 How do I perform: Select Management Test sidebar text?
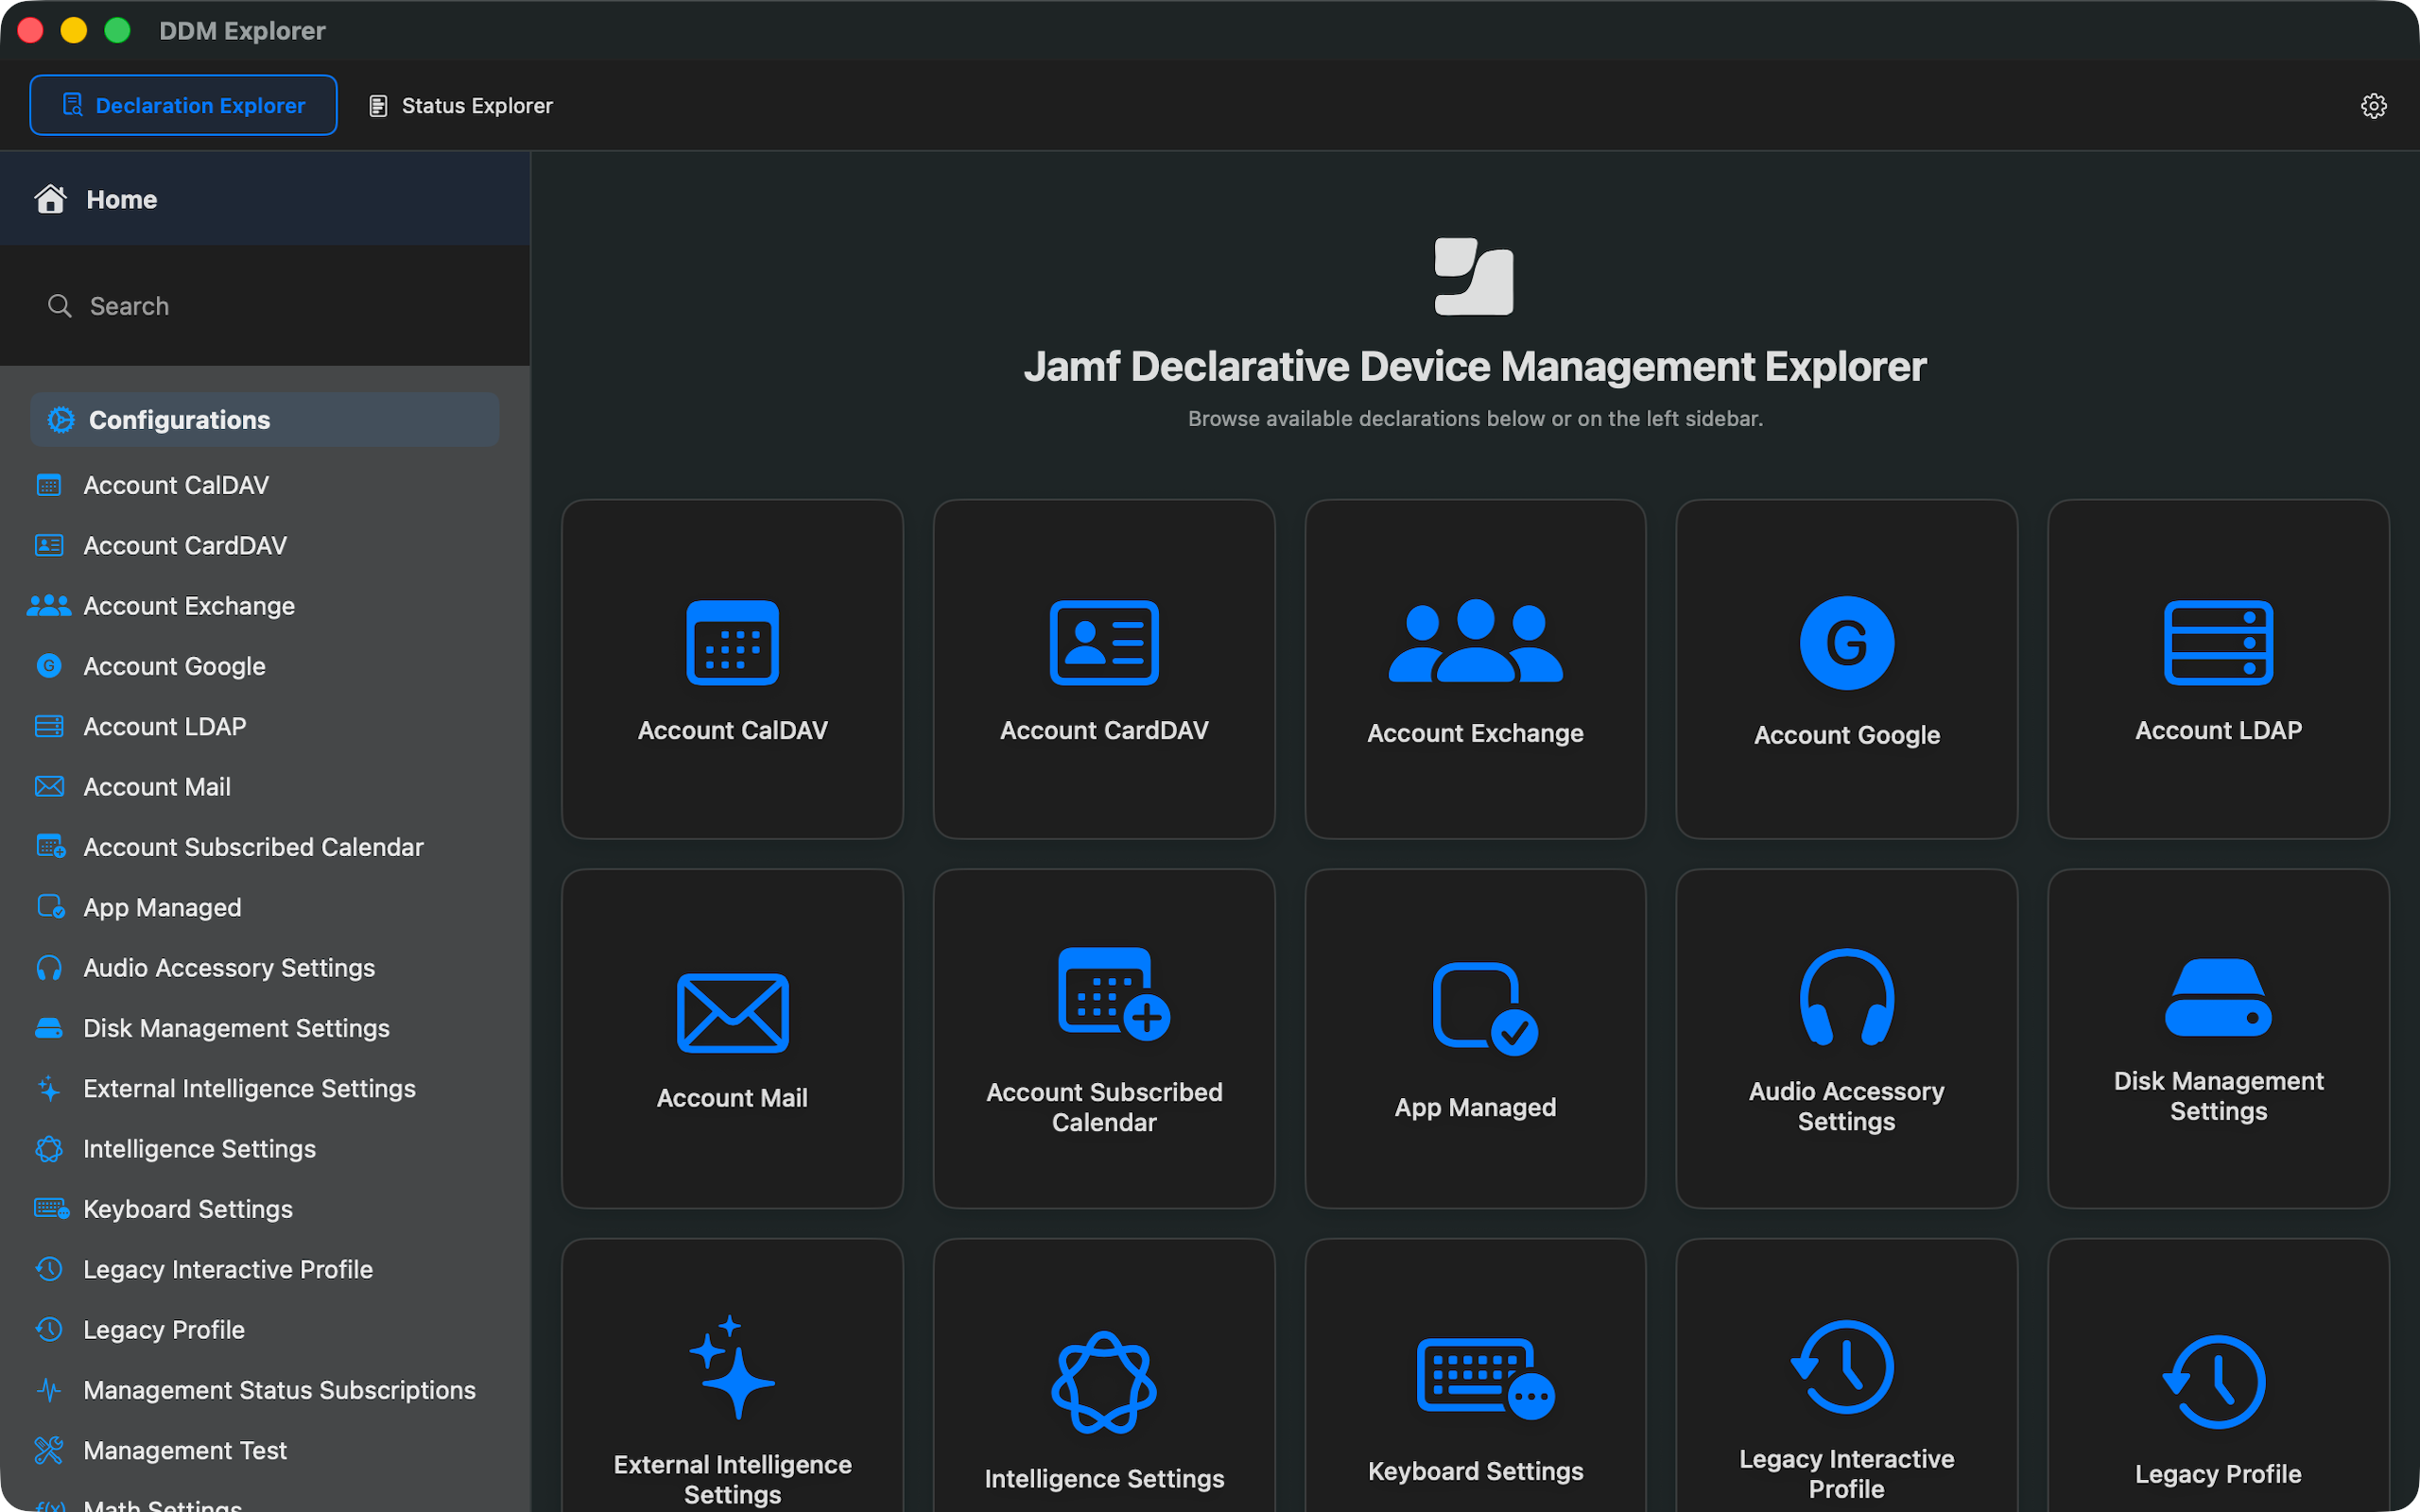[185, 1450]
